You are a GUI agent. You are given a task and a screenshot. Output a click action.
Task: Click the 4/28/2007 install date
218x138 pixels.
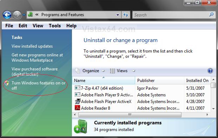pos(195,101)
